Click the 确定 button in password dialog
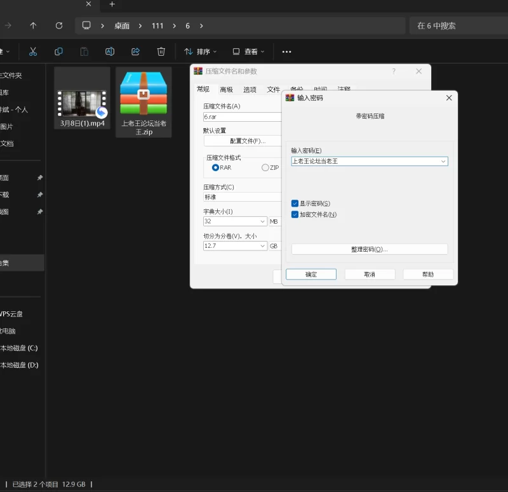Screen dimensions: 508x492 pyautogui.click(x=311, y=275)
